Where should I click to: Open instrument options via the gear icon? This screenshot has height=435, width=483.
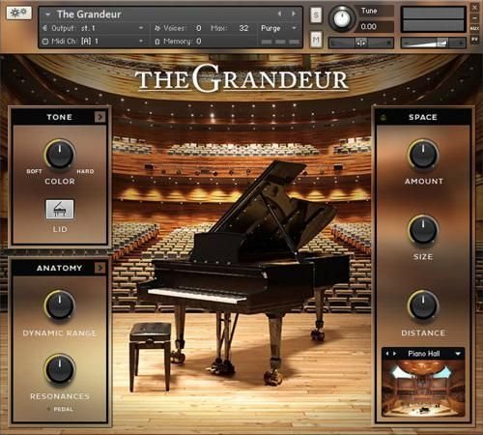19,13
